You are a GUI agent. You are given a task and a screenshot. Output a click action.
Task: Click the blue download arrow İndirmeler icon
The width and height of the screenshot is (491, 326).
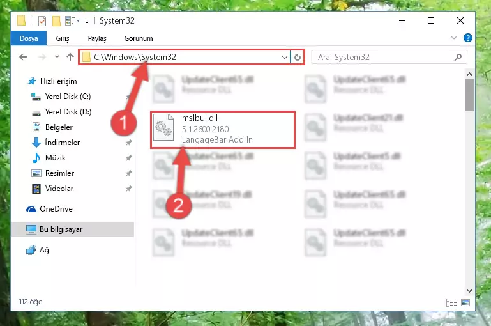[36, 143]
